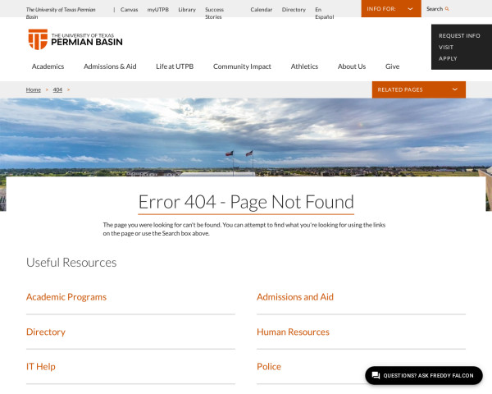The height and width of the screenshot is (394, 492).
Task: Click the Useful Resources heading
Action: click(x=71, y=263)
